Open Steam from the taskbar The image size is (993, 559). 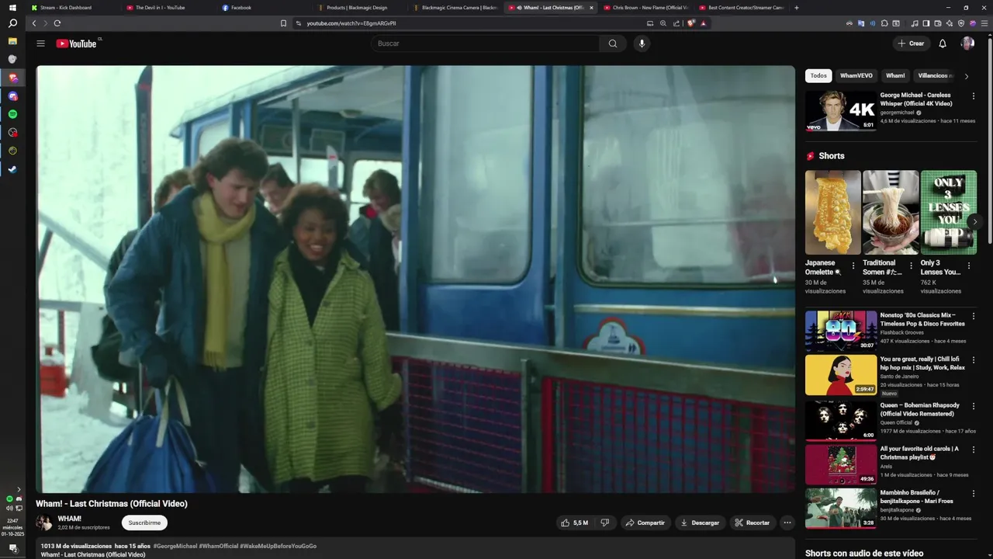point(12,169)
